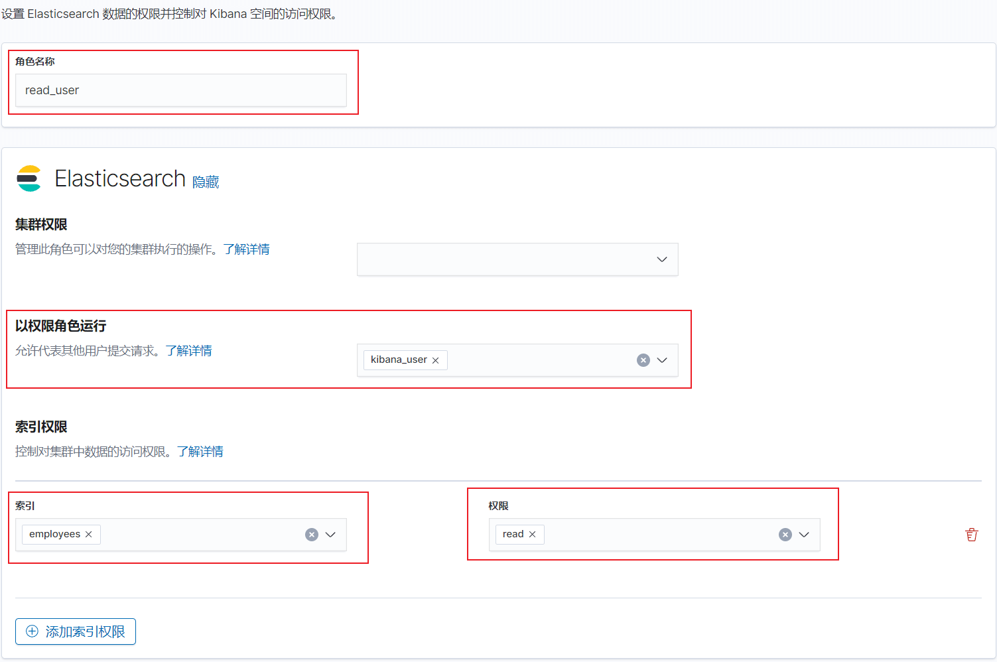Click the read tag text

click(513, 534)
